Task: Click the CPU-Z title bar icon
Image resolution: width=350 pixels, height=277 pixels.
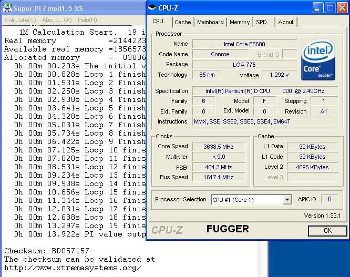Action: (152, 7)
